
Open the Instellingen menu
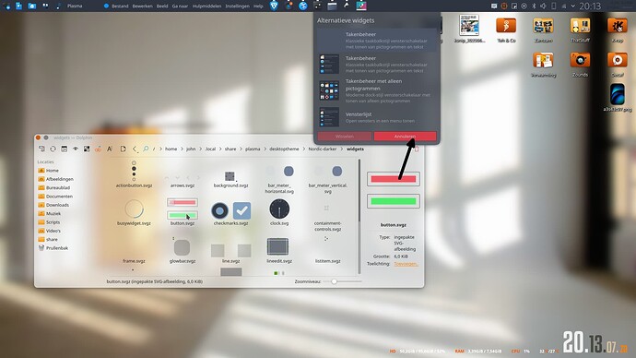pos(237,6)
